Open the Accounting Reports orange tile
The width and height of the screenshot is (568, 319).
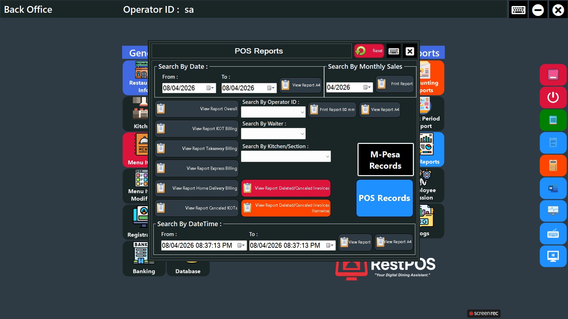tap(432, 78)
